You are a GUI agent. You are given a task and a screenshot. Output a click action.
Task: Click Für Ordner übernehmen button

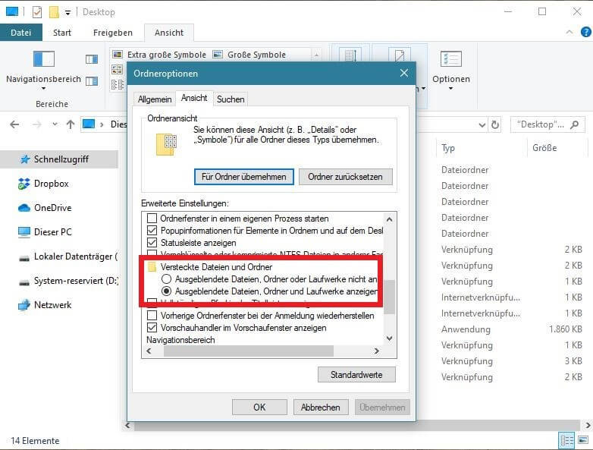244,177
